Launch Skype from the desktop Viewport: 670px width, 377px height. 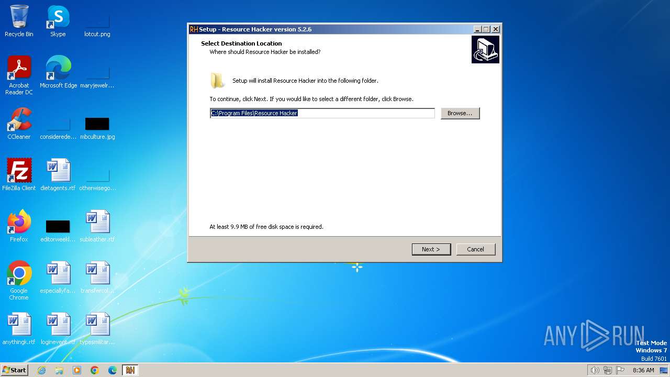[58, 21]
